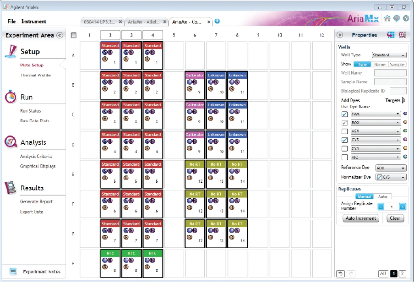Increase the replicate number with plus

pyautogui.click(x=403, y=207)
